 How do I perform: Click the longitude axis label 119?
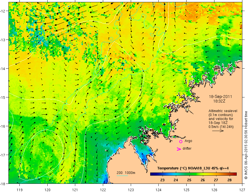pyautogui.click(x=20, y=190)
